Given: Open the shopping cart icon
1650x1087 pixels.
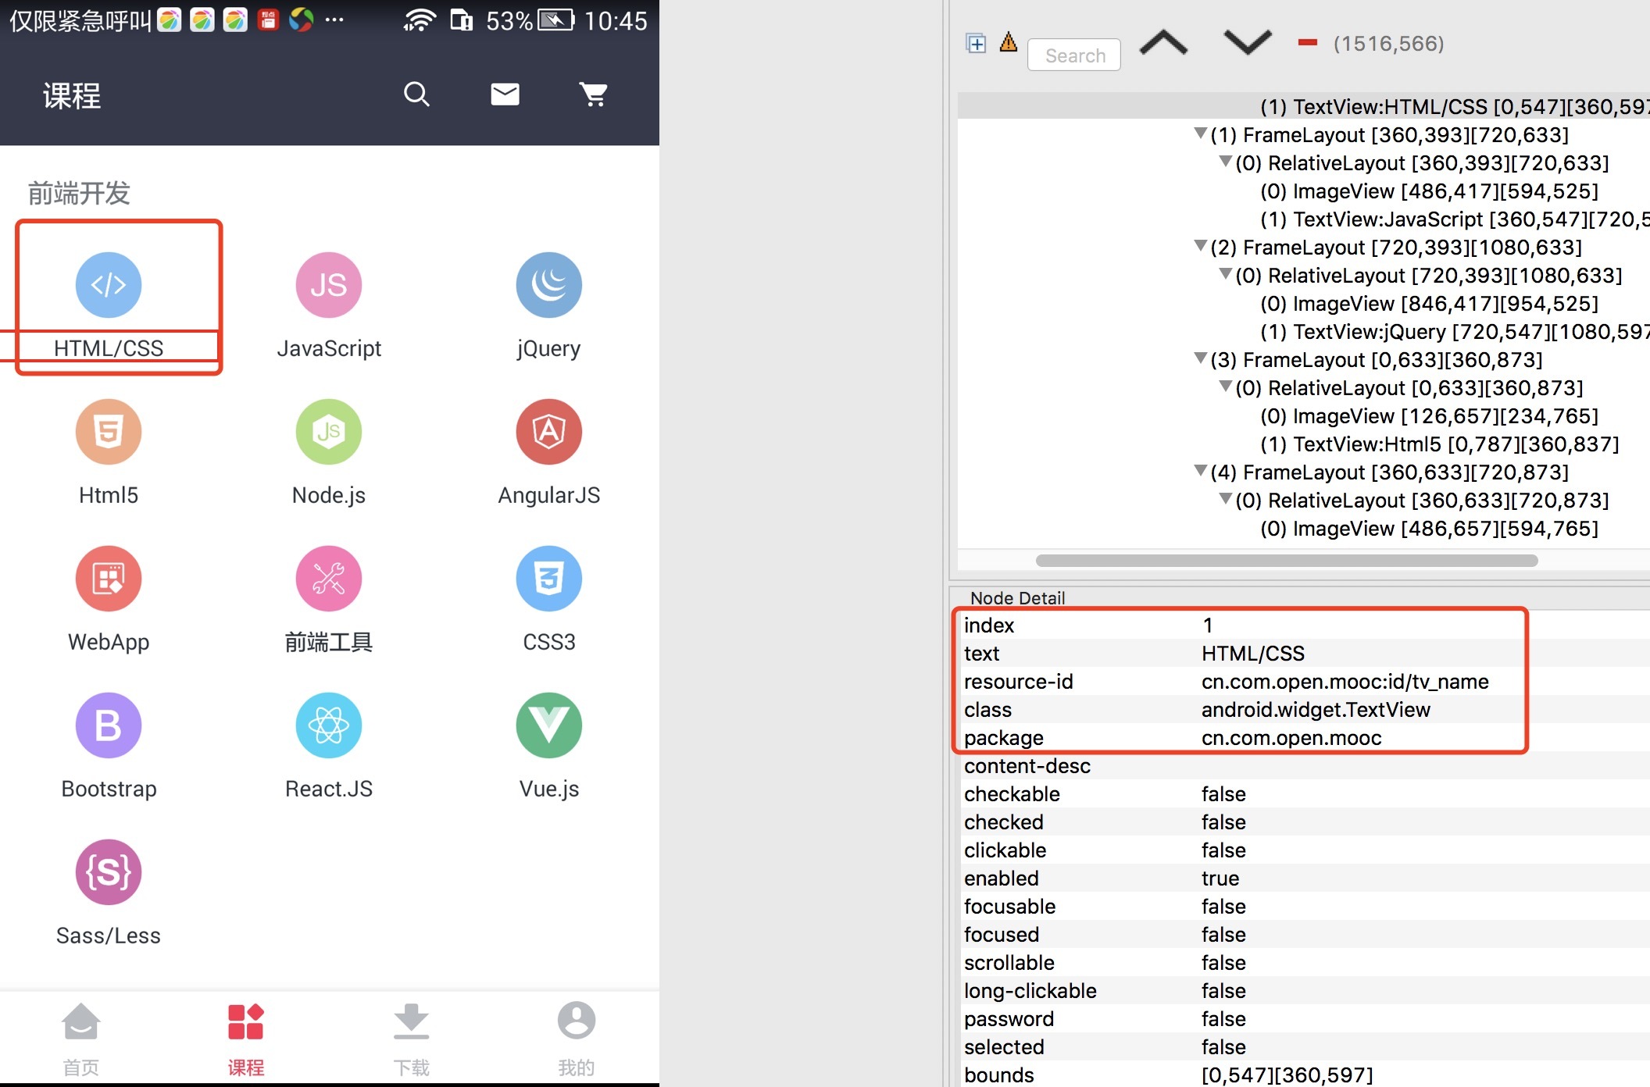Looking at the screenshot, I should (594, 94).
